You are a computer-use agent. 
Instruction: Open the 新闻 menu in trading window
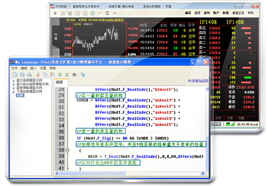coord(226,13)
